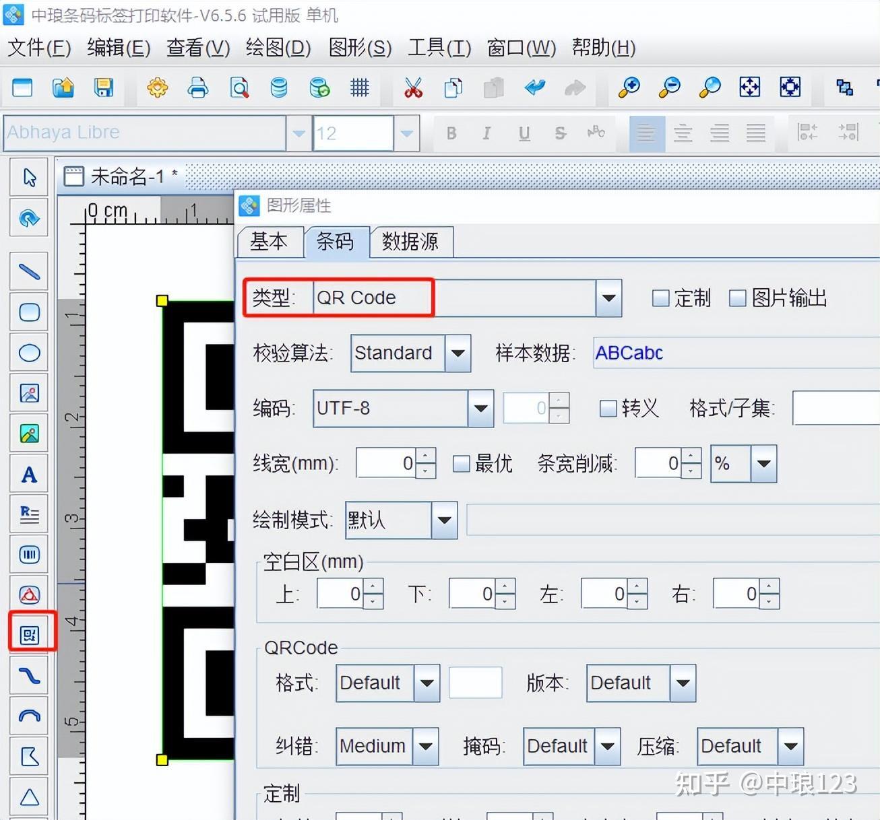
Task: Click the Undo arrow icon
Action: (x=535, y=88)
